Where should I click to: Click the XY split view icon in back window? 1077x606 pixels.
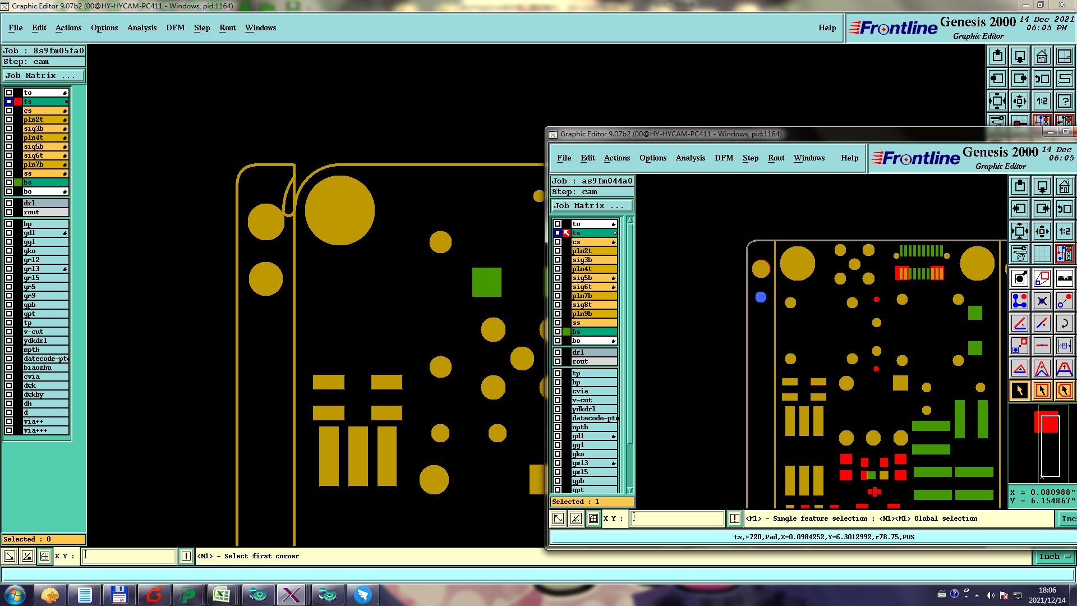(1065, 56)
